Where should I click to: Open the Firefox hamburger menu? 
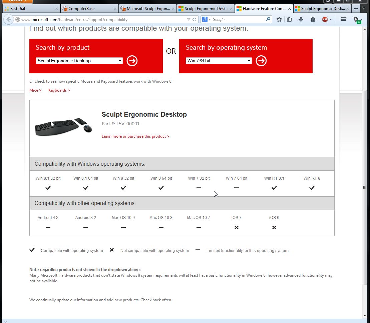click(x=344, y=19)
